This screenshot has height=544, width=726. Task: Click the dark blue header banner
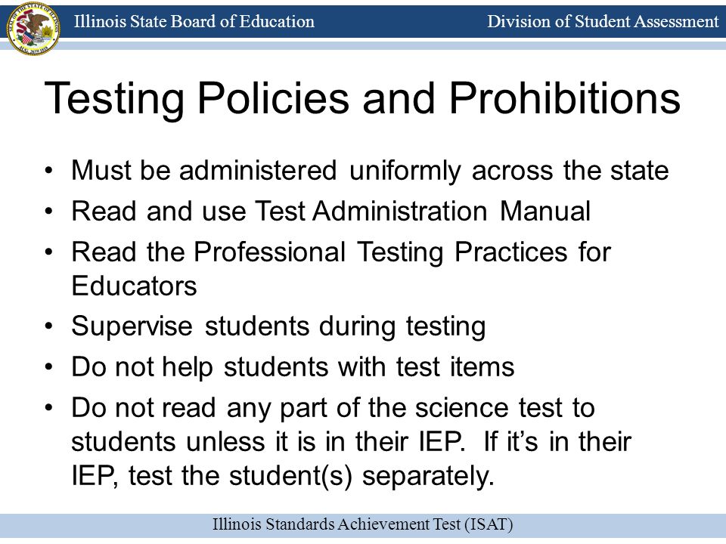(x=363, y=21)
